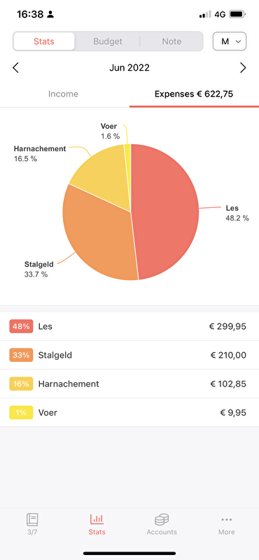Screen dimensions: 259x560
Task: Go to next month arrow
Action: (244, 67)
